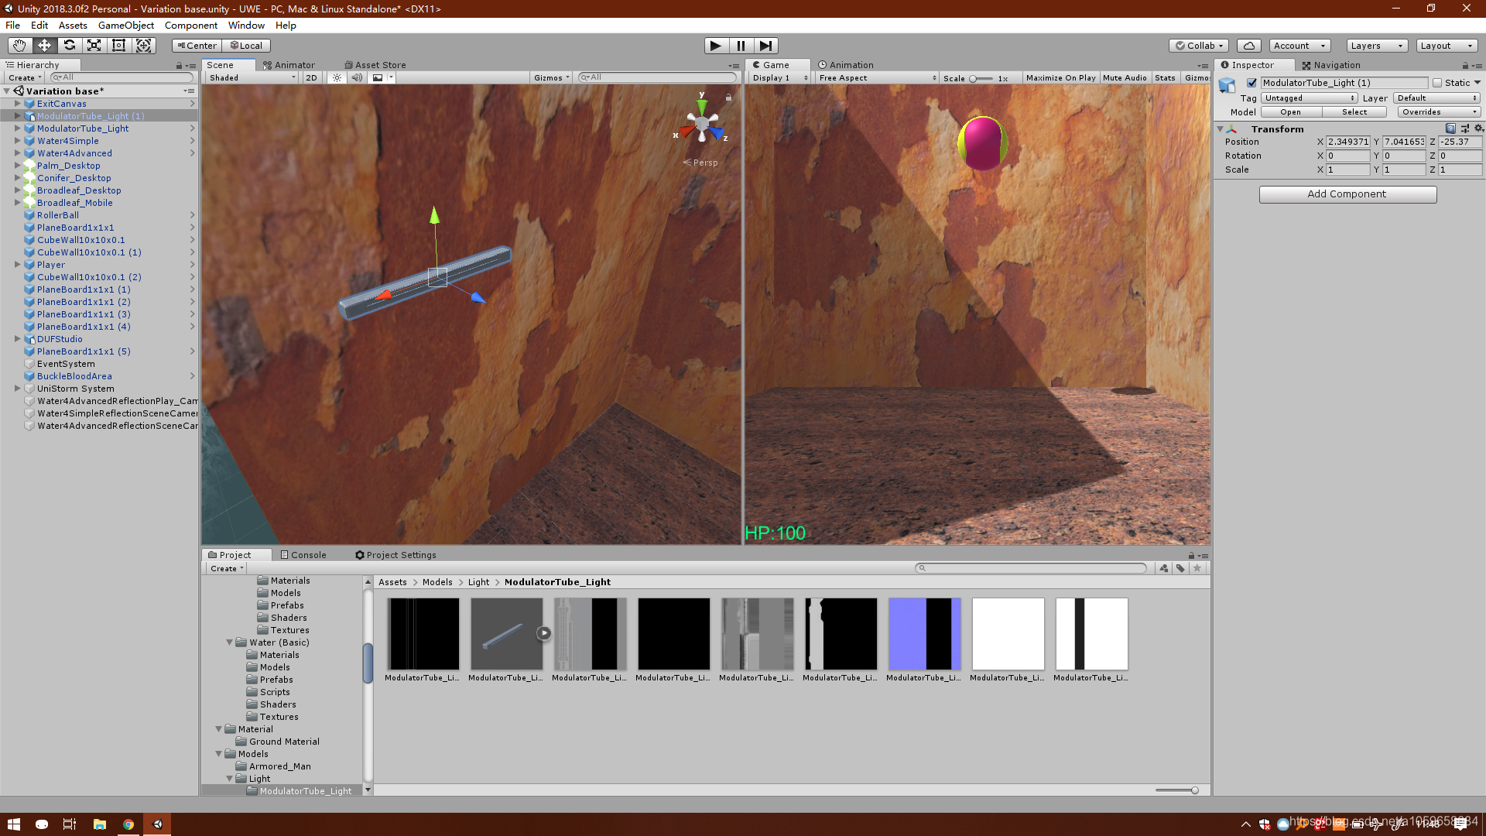This screenshot has height=836, width=1486.
Task: Open scene effects image icon
Action: 378,77
